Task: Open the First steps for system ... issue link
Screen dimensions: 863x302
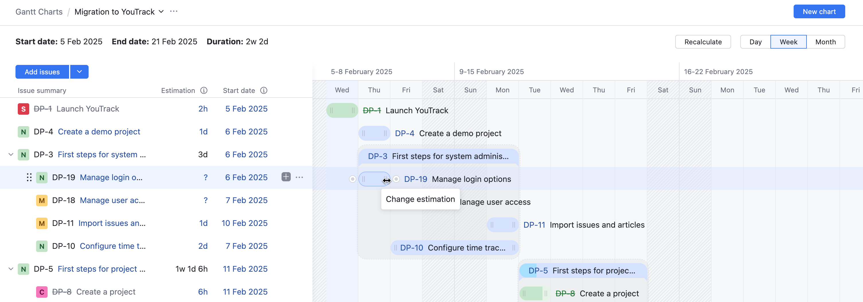Action: tap(101, 155)
